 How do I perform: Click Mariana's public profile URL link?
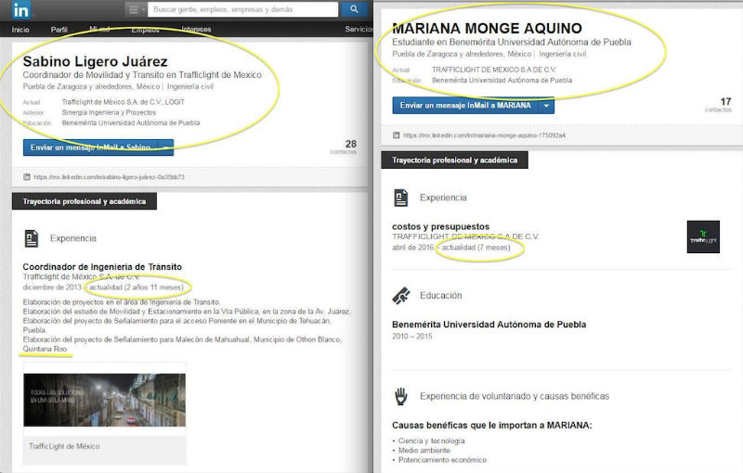click(x=484, y=135)
